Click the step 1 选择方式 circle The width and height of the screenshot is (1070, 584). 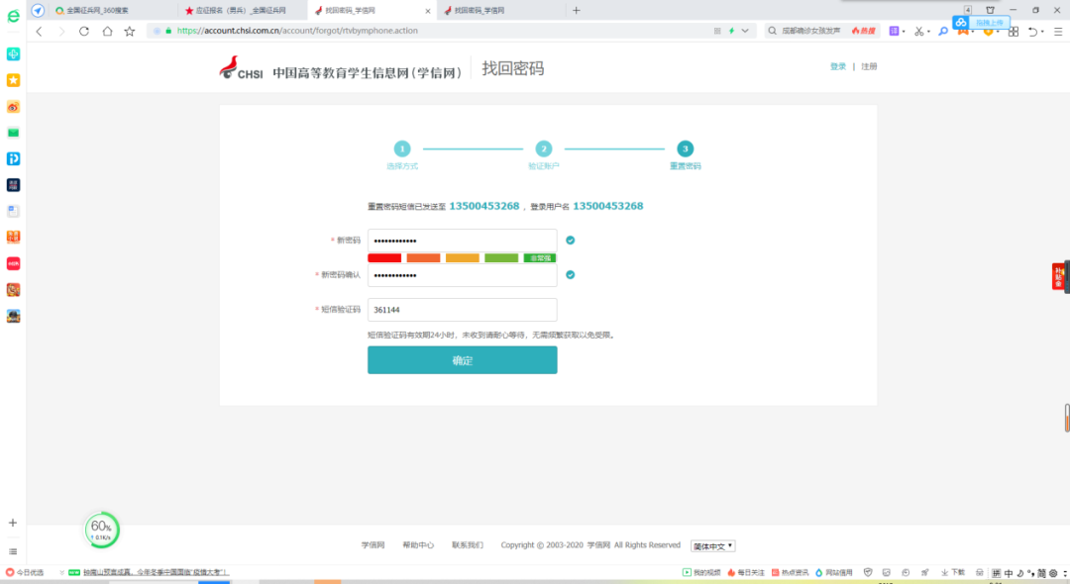point(402,148)
